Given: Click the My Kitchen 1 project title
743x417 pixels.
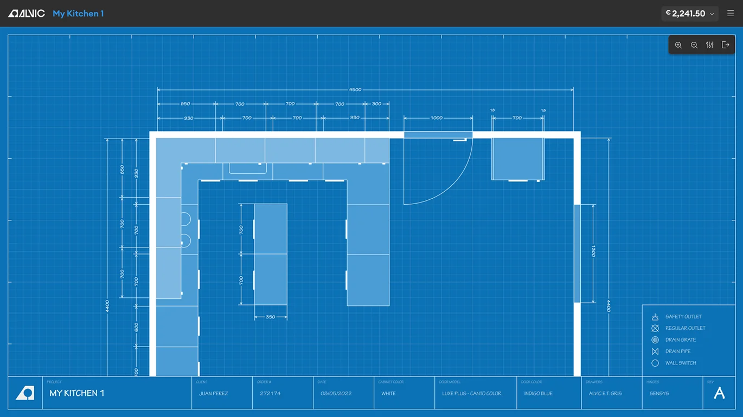Looking at the screenshot, I should pyautogui.click(x=78, y=14).
